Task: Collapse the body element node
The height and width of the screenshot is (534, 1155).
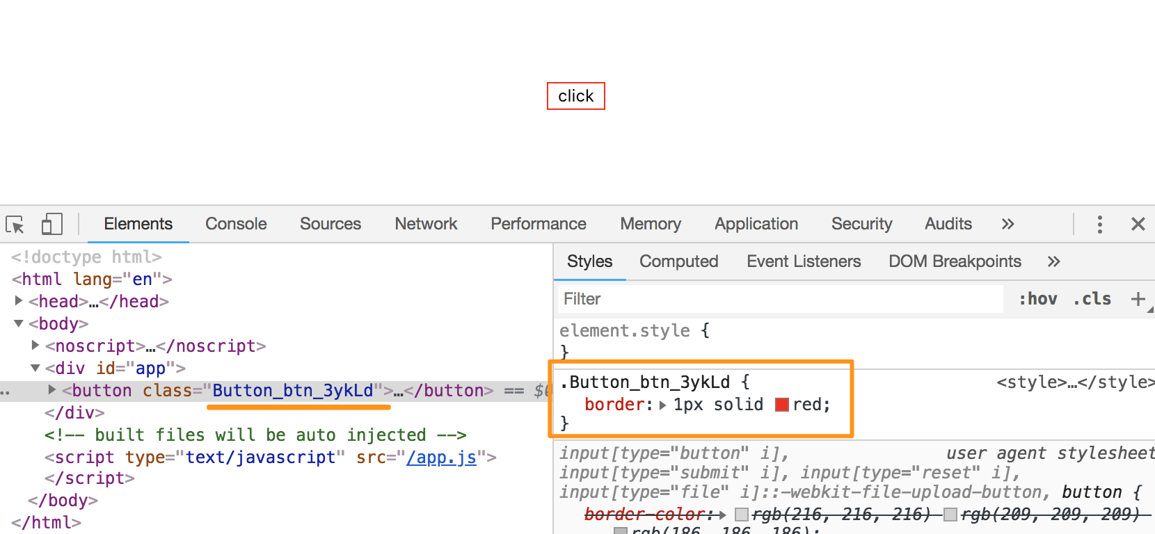Action: point(19,323)
